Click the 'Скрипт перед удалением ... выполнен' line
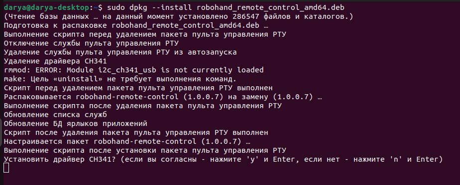This screenshot has width=460, height=185. (x=138, y=88)
